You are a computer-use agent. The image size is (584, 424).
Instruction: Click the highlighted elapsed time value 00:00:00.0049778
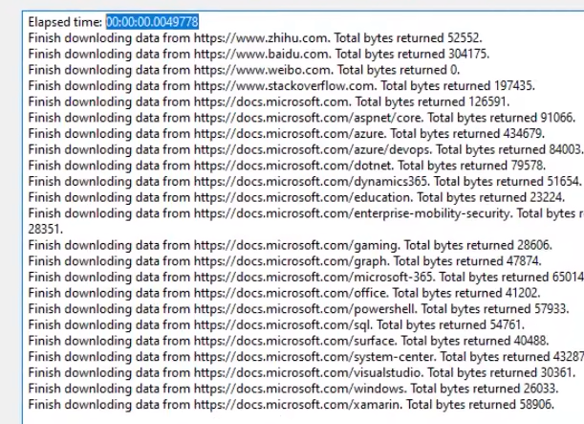(152, 22)
